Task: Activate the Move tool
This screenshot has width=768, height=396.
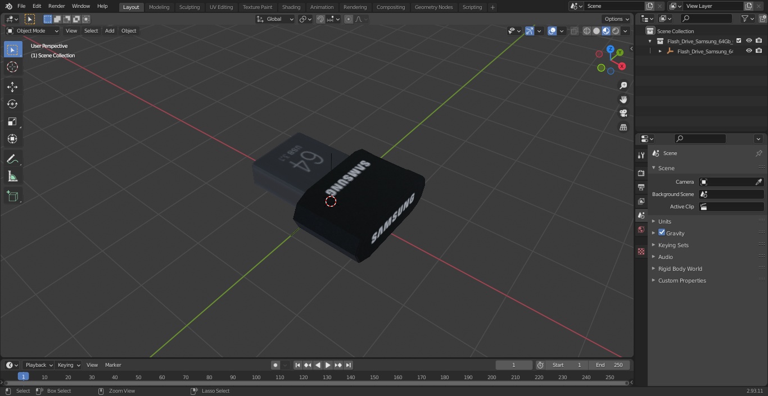Action: click(12, 87)
